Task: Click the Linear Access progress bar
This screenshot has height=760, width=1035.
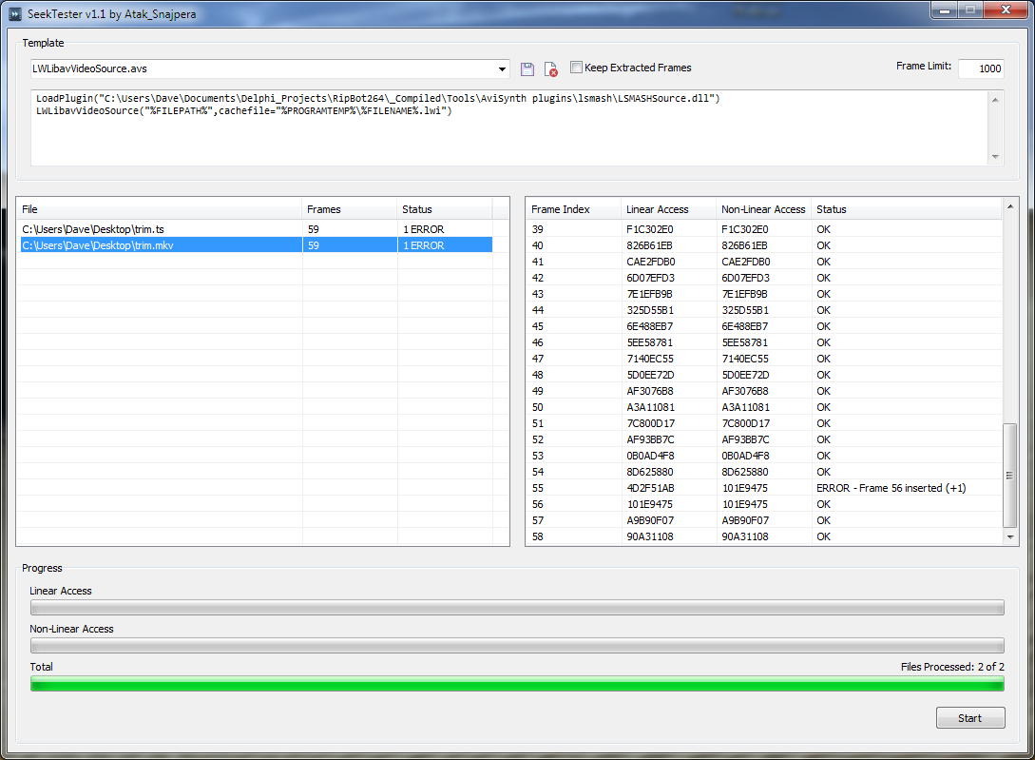Action: coord(517,608)
